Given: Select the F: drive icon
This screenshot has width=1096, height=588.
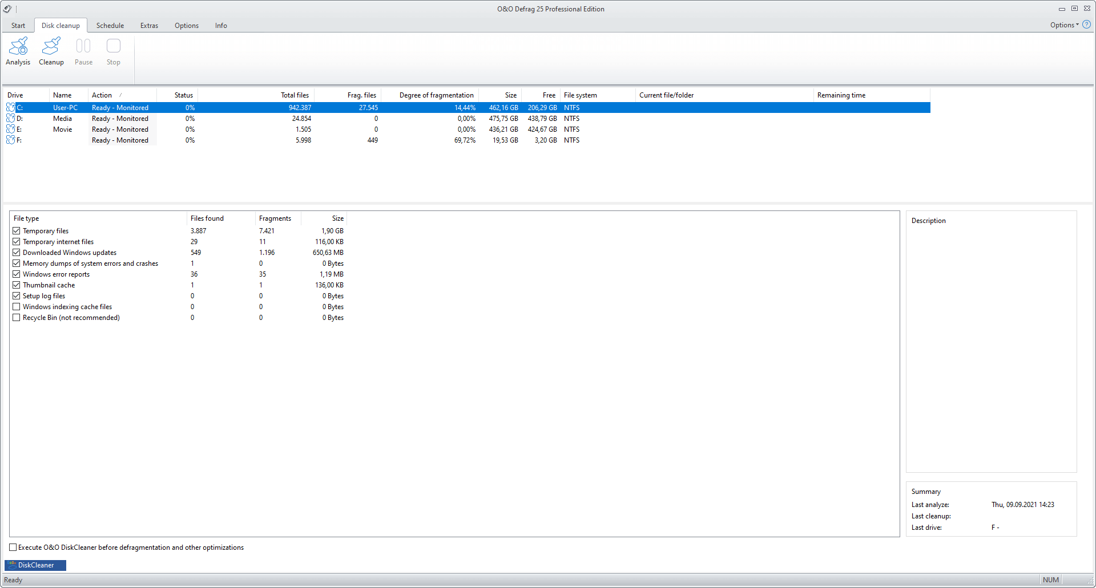Looking at the screenshot, I should [x=11, y=140].
